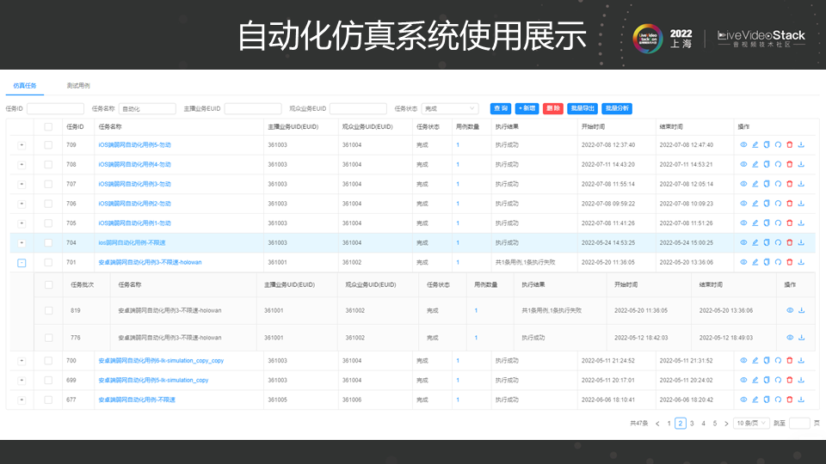Screen dimensions: 826x464
Task: Click the 任务ID input field
Action: point(55,108)
